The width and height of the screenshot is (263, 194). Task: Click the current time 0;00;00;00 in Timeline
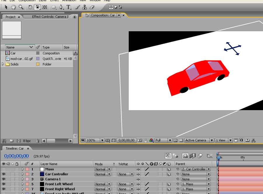click(x=16, y=156)
